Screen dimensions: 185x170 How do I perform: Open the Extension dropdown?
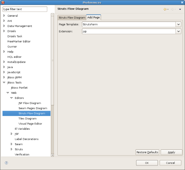[x=179, y=31]
